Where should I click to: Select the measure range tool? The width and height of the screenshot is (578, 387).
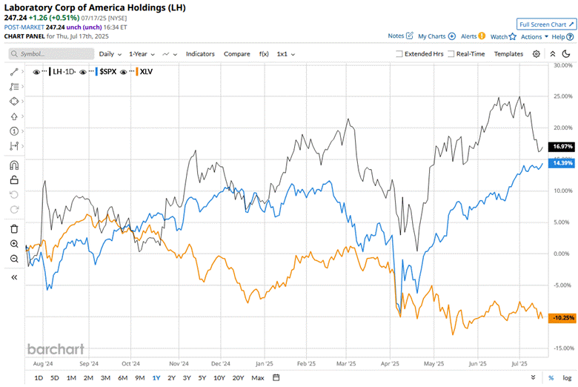click(14, 146)
